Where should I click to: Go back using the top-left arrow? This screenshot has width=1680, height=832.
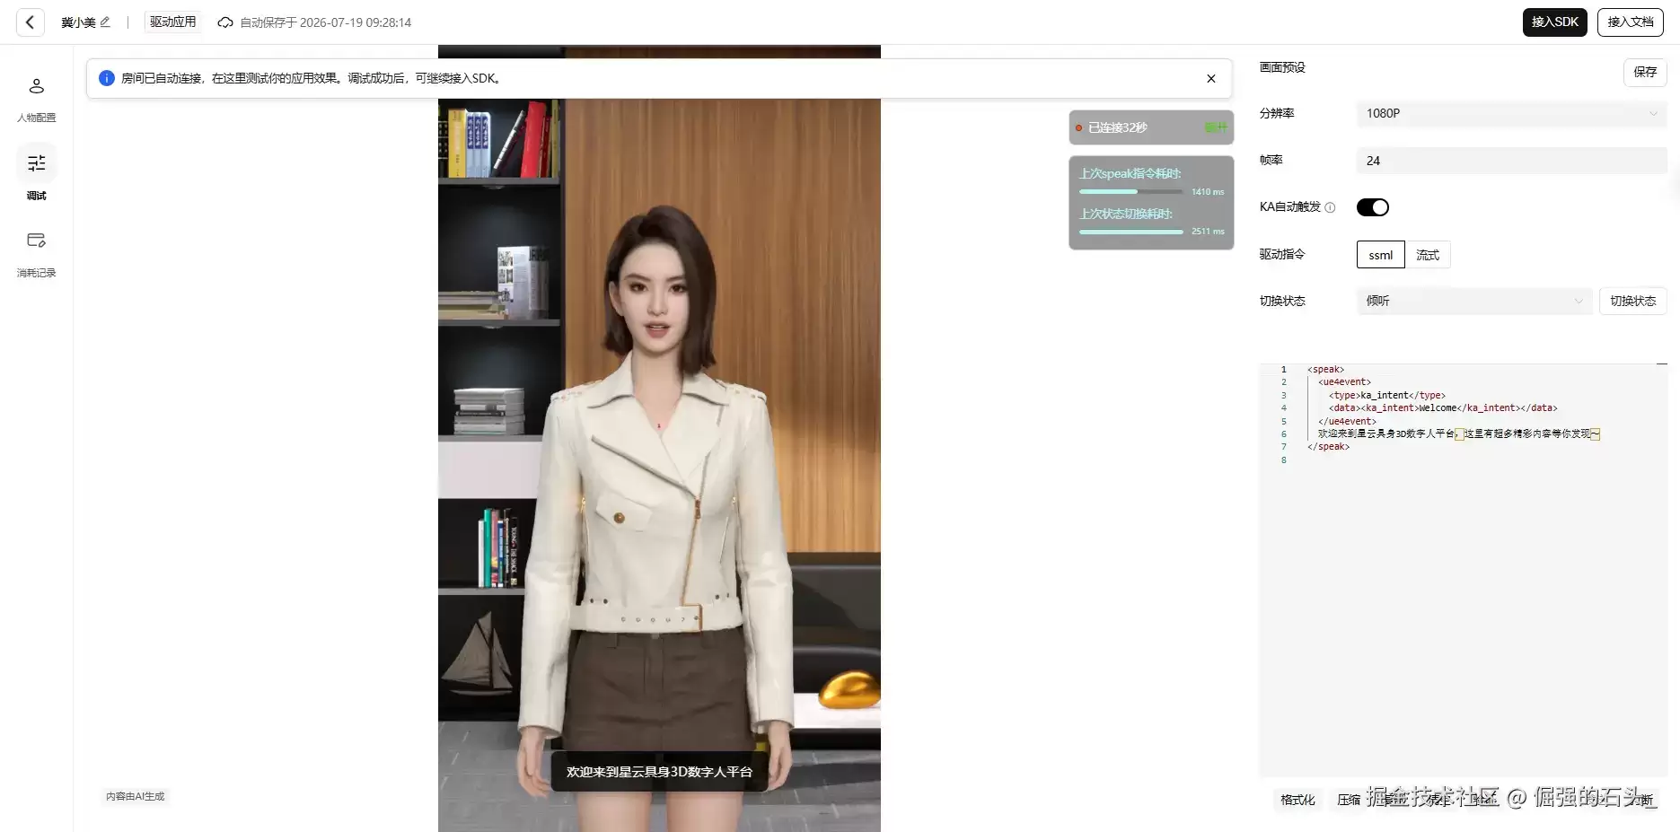30,22
